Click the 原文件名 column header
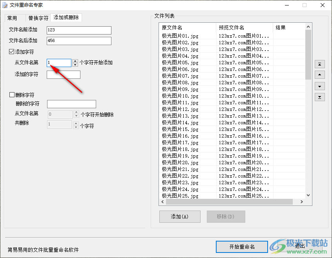 188,27
